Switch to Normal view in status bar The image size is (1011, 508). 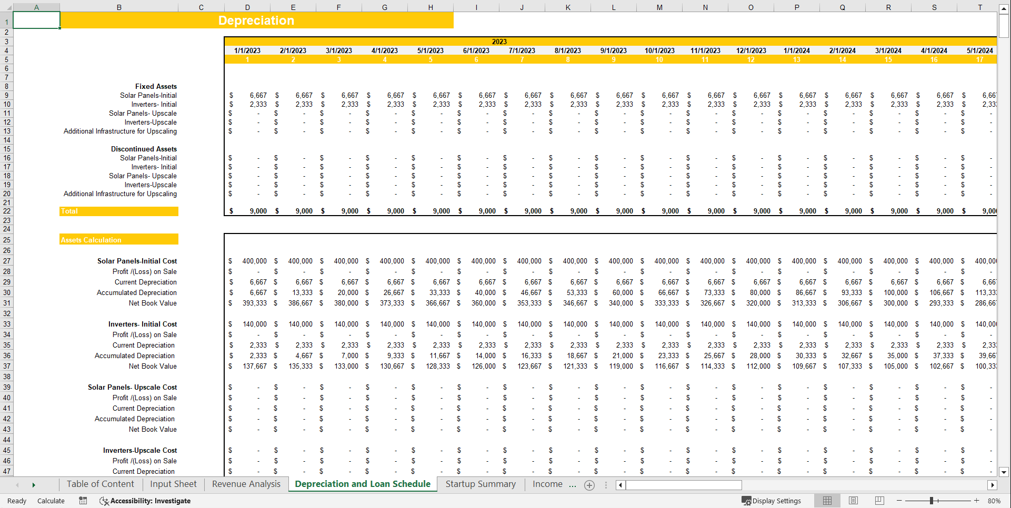(x=827, y=501)
